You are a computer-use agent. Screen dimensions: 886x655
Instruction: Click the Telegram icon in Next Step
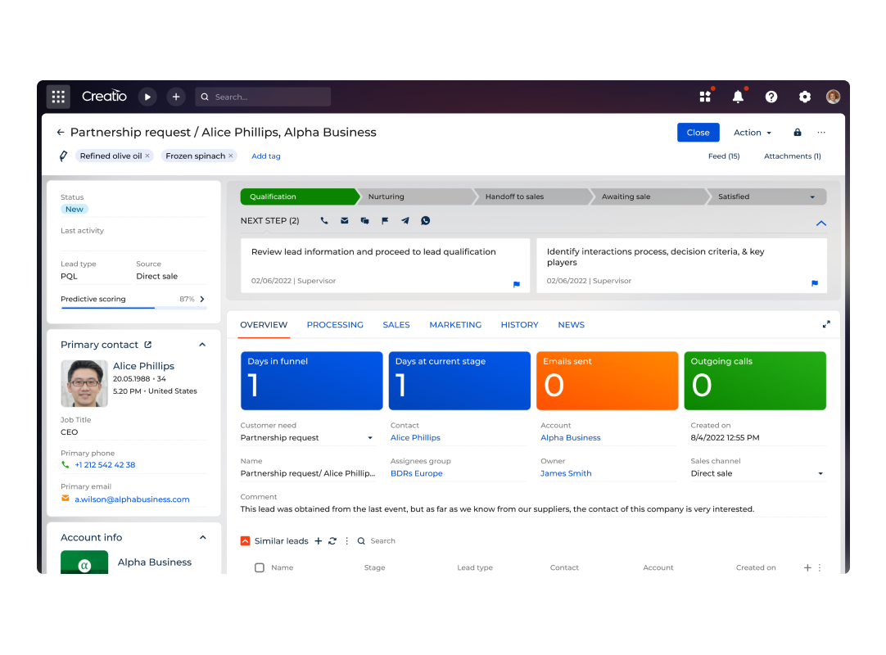405,221
